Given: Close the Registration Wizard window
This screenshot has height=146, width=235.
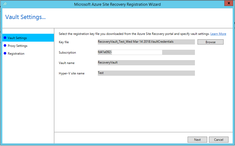Looking at the screenshot, I should click(x=229, y=3).
